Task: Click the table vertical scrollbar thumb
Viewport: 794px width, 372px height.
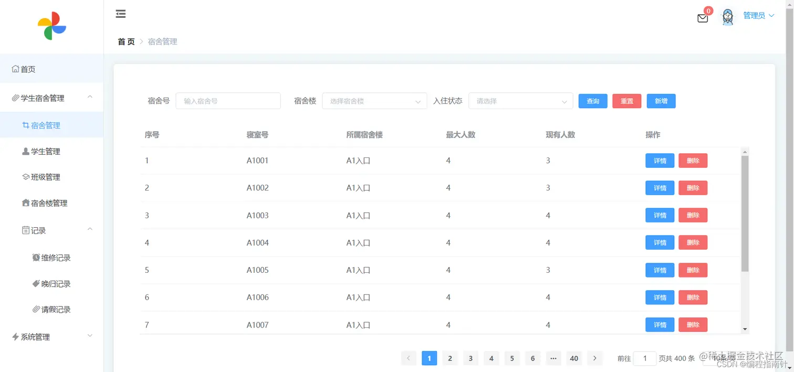Action: tap(745, 214)
